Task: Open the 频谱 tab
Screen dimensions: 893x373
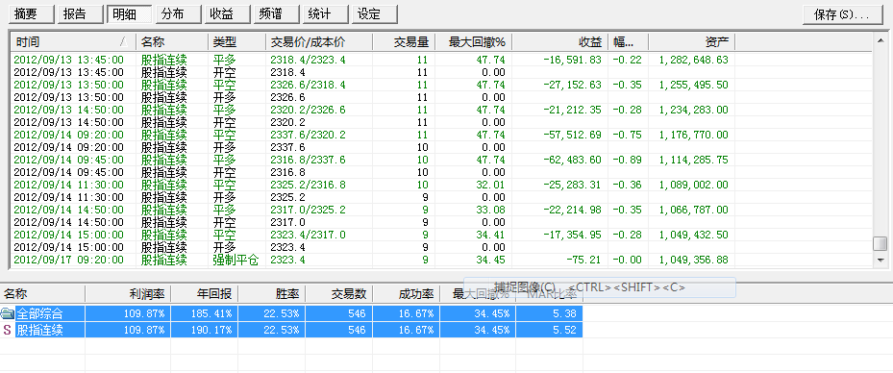Action: point(276,14)
